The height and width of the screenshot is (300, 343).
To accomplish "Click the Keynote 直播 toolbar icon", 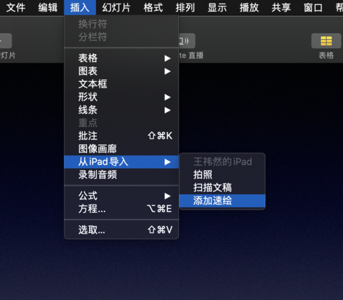I will [x=187, y=41].
